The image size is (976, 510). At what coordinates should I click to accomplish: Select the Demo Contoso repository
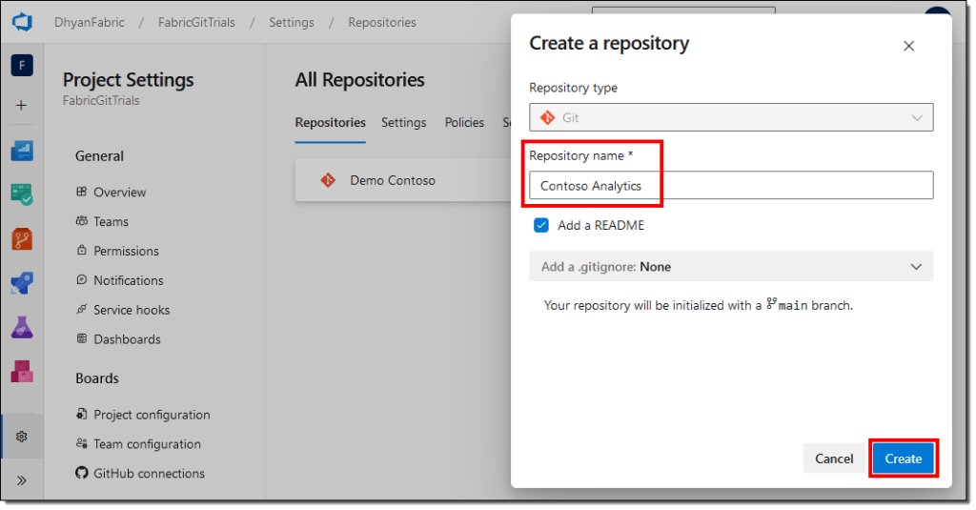pyautogui.click(x=392, y=180)
